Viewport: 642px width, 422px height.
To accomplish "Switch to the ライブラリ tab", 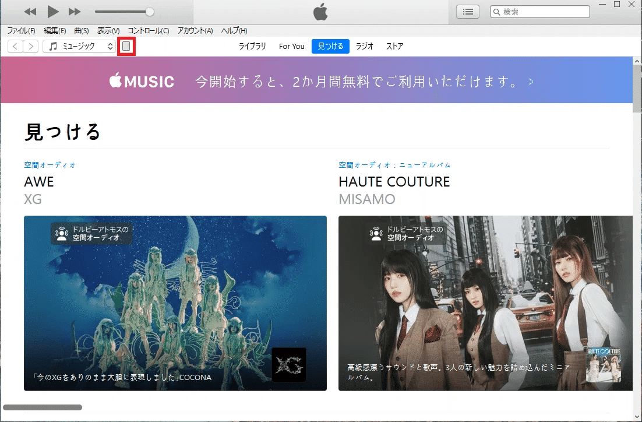I will point(252,46).
